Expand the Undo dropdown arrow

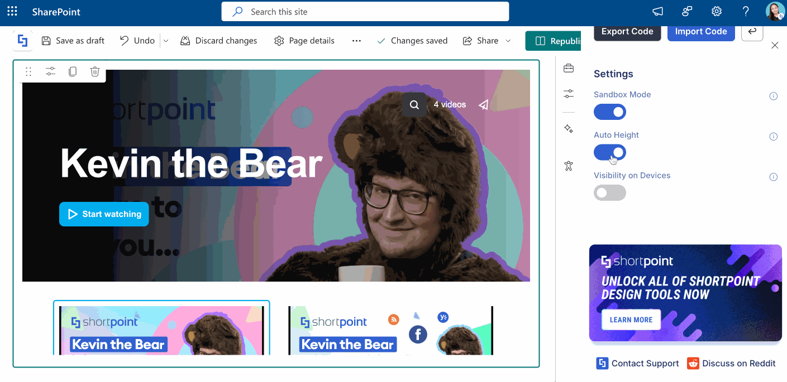(166, 41)
